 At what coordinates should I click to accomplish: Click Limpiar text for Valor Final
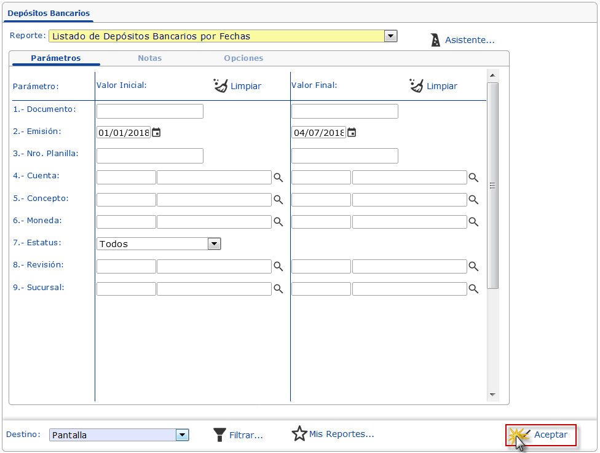point(441,86)
